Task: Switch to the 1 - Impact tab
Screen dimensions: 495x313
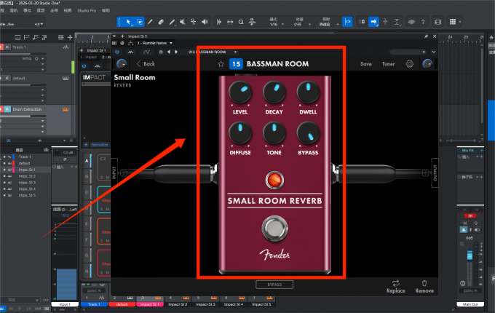Action: [x=89, y=57]
